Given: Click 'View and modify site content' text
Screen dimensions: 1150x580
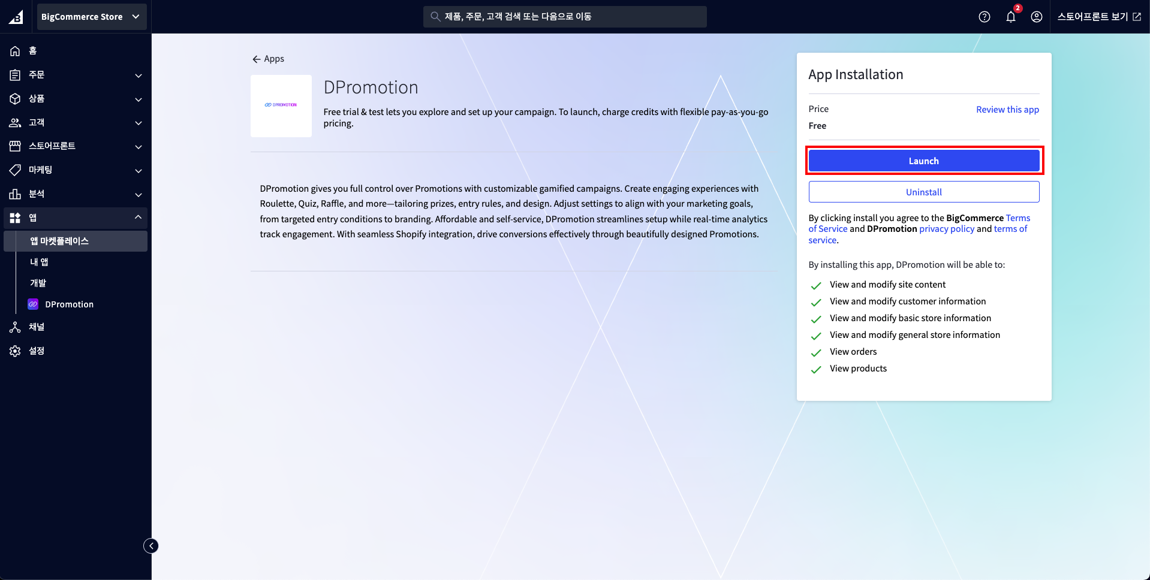Looking at the screenshot, I should click(887, 285).
